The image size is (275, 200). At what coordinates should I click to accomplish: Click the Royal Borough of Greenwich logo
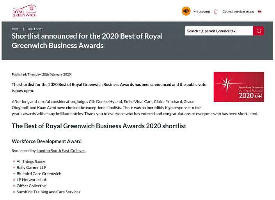[x=25, y=11]
